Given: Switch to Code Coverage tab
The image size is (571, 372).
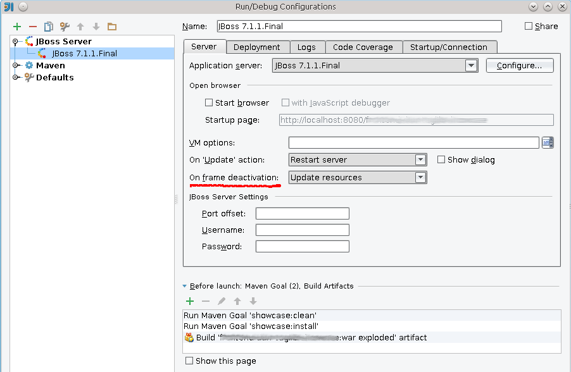Looking at the screenshot, I should 363,47.
